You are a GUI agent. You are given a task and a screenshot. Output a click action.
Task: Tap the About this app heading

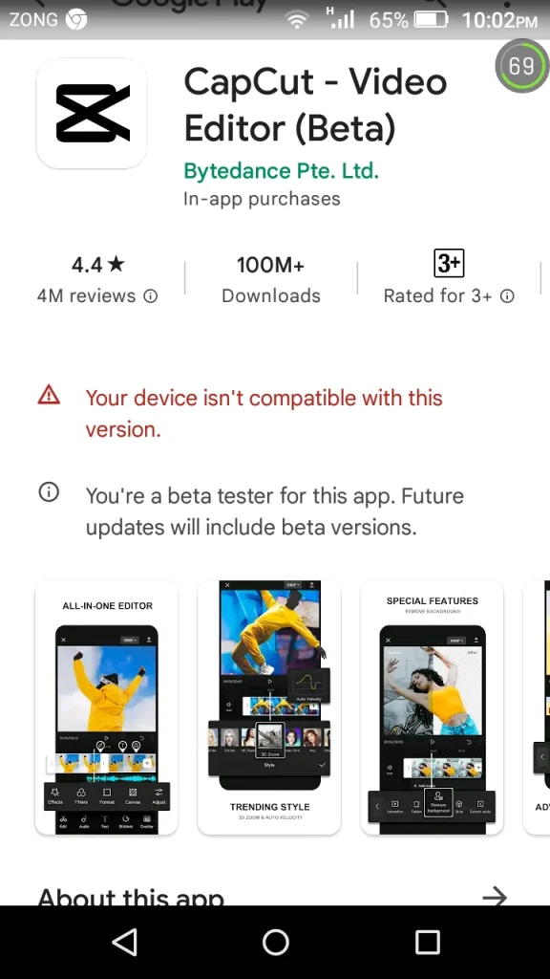[130, 897]
